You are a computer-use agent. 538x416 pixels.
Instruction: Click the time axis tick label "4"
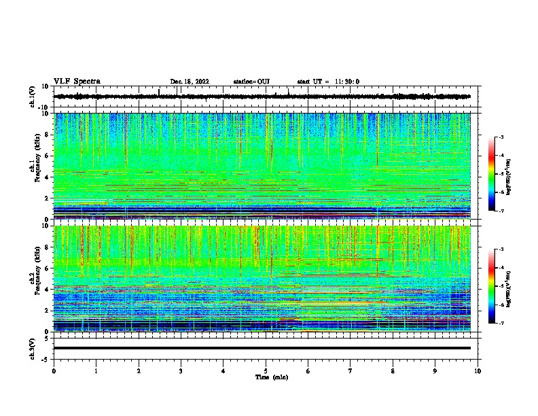[223, 371]
